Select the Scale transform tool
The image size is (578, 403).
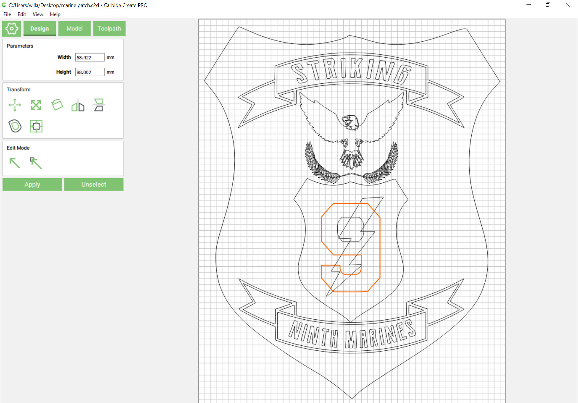(36, 105)
